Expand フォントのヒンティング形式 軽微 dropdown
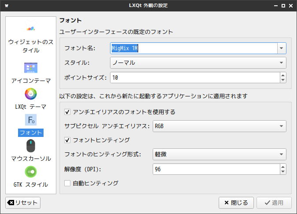Screen dimensions: 297x214 220,155
